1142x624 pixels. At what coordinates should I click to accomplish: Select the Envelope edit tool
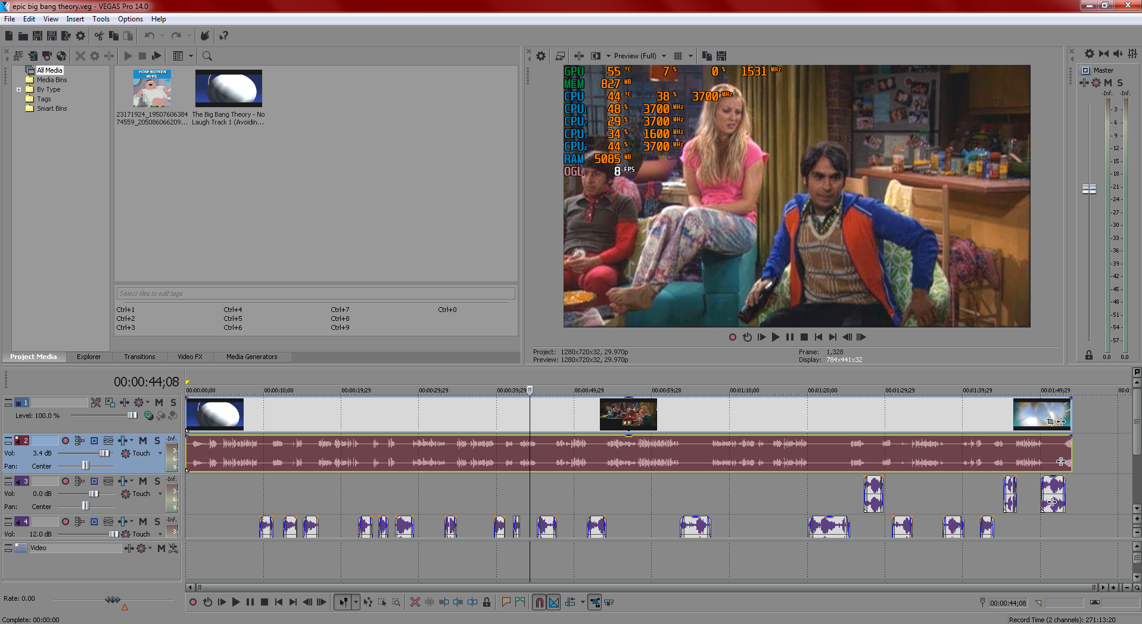point(368,603)
